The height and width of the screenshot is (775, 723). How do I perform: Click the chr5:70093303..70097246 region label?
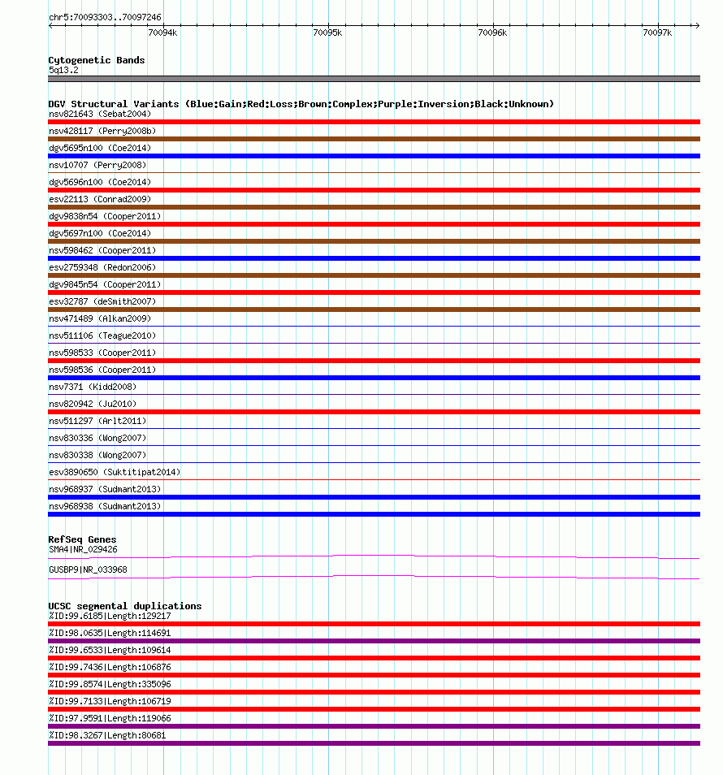(x=105, y=17)
